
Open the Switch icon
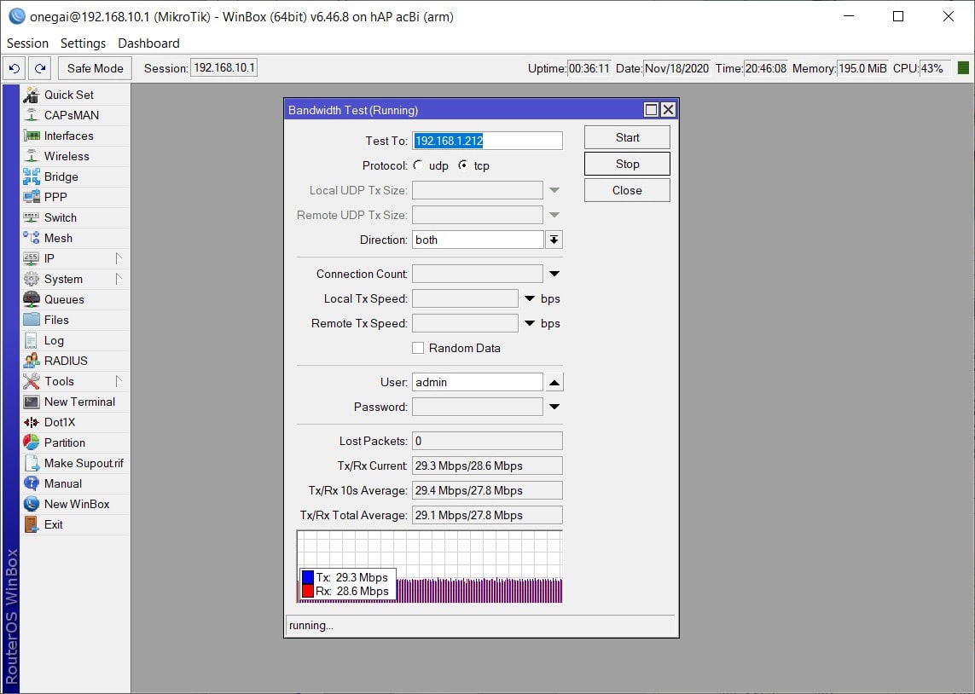pyautogui.click(x=31, y=217)
